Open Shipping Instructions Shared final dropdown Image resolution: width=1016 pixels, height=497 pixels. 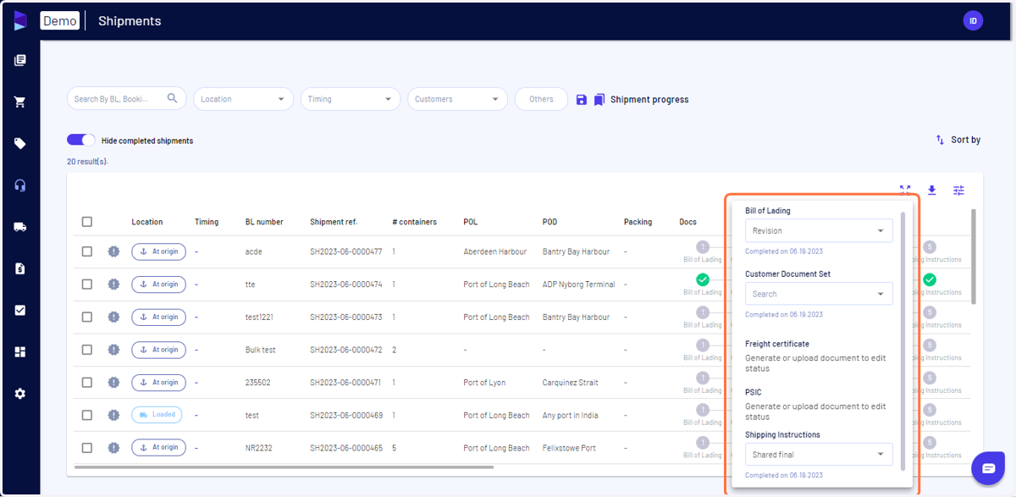(x=819, y=455)
